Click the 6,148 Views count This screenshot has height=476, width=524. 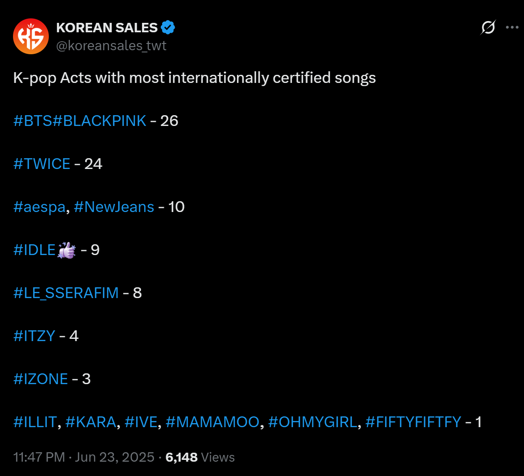200,457
